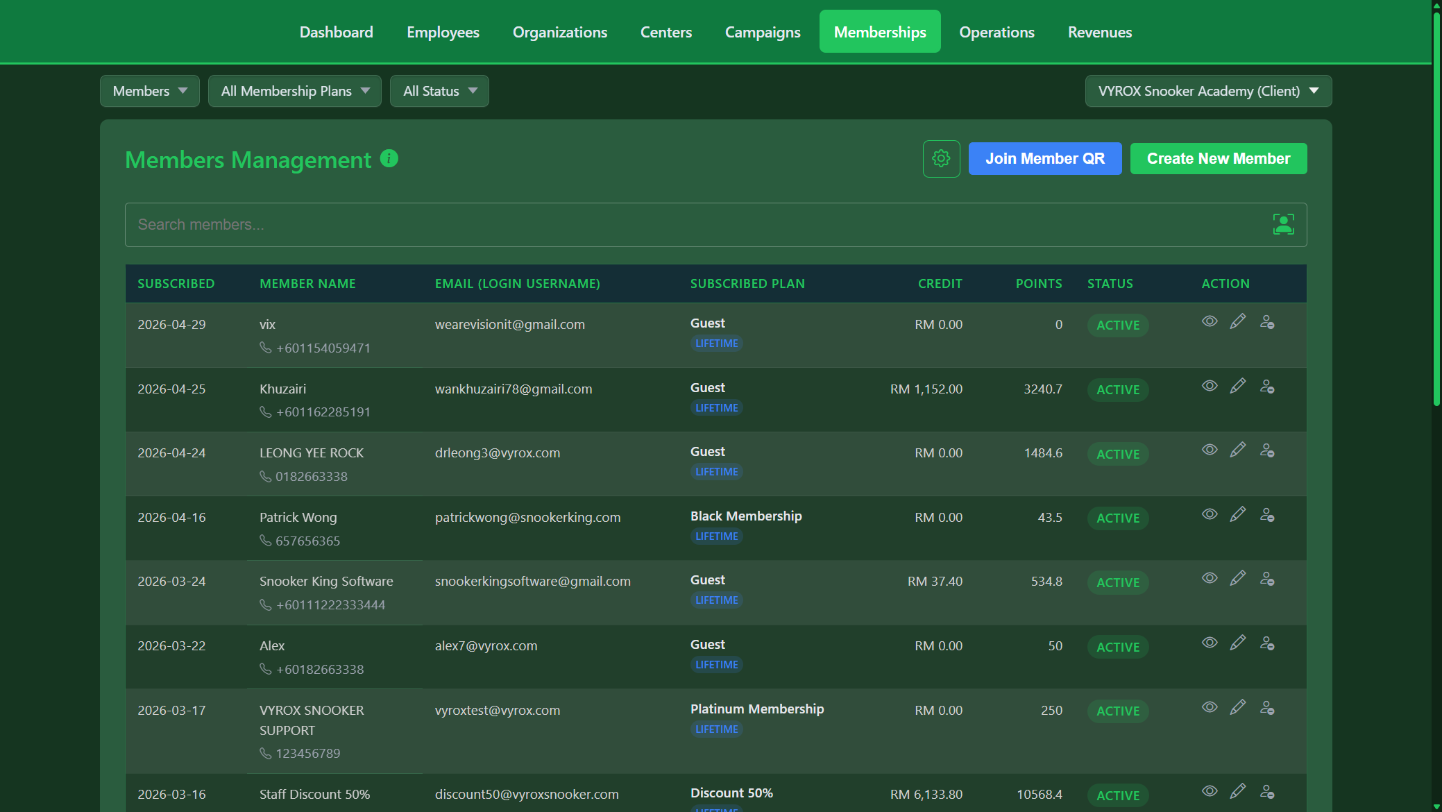Viewport: 1442px width, 812px height.
Task: Edit member Alex with pencil icon
Action: [1238, 643]
